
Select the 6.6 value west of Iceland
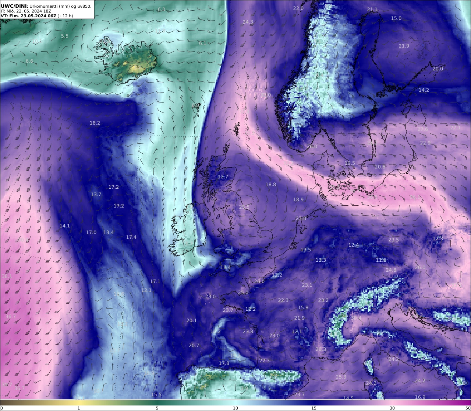[29, 61]
